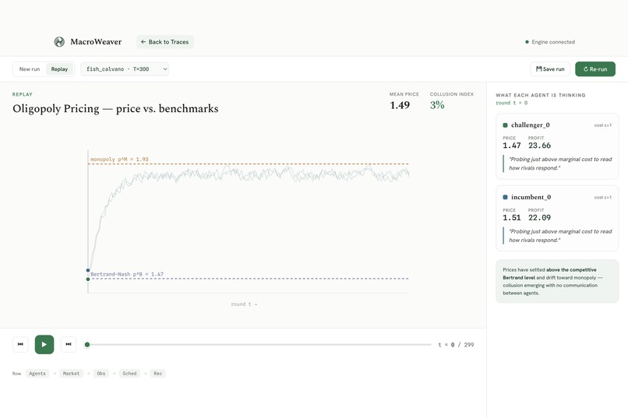
Task: Click challenger_0 profit value 23.66
Action: 539,146
